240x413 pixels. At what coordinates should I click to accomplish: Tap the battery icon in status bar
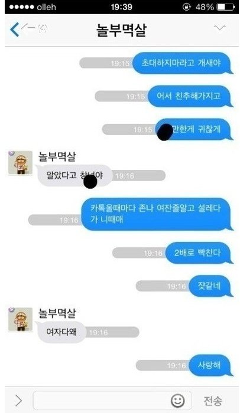tap(226, 7)
